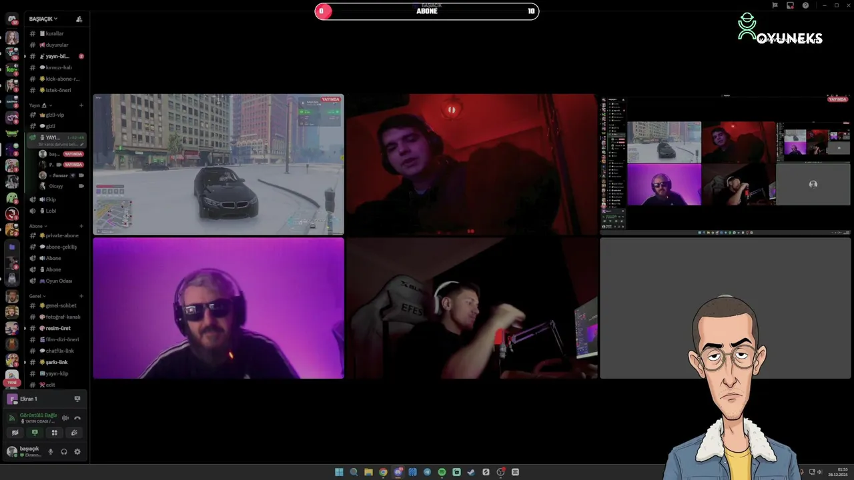Open the yayın-klip channel
Screen dimensions: 854x480
[x=55, y=373]
